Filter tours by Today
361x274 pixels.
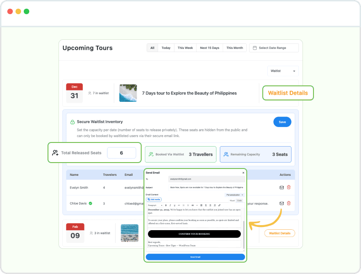pos(166,48)
